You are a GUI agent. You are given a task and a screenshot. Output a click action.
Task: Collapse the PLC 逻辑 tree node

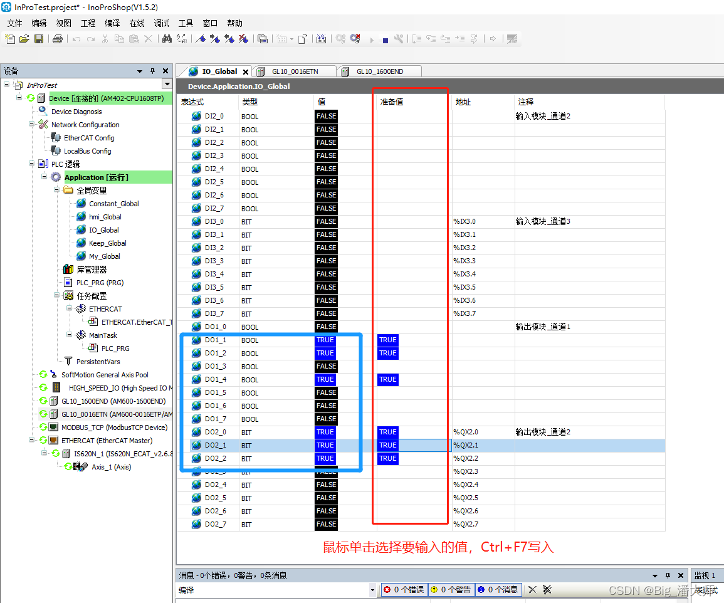coord(31,164)
